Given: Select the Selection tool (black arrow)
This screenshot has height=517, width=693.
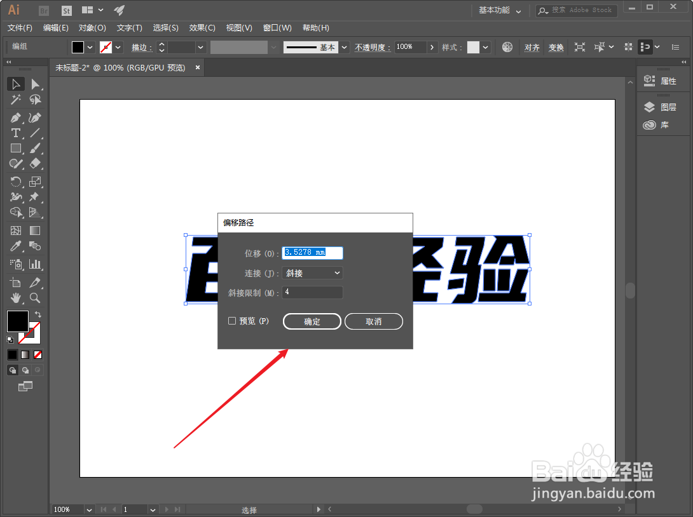Looking at the screenshot, I should (15, 84).
